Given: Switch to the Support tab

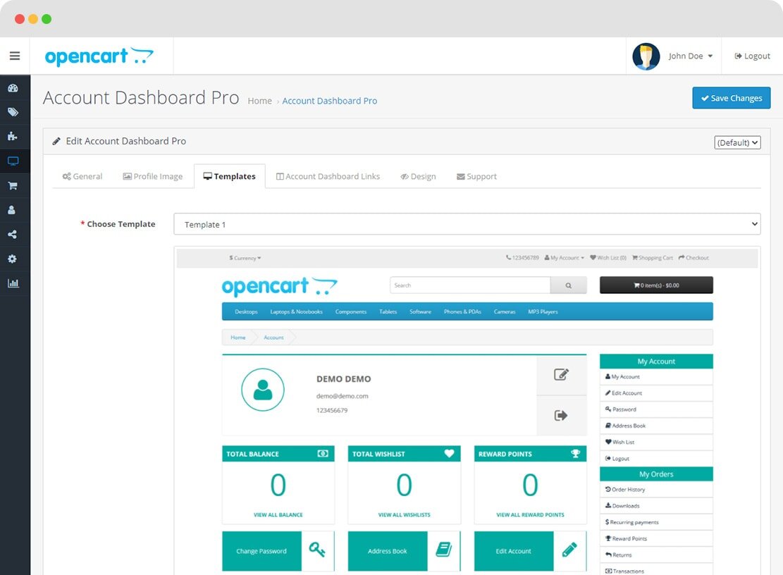Looking at the screenshot, I should point(476,176).
